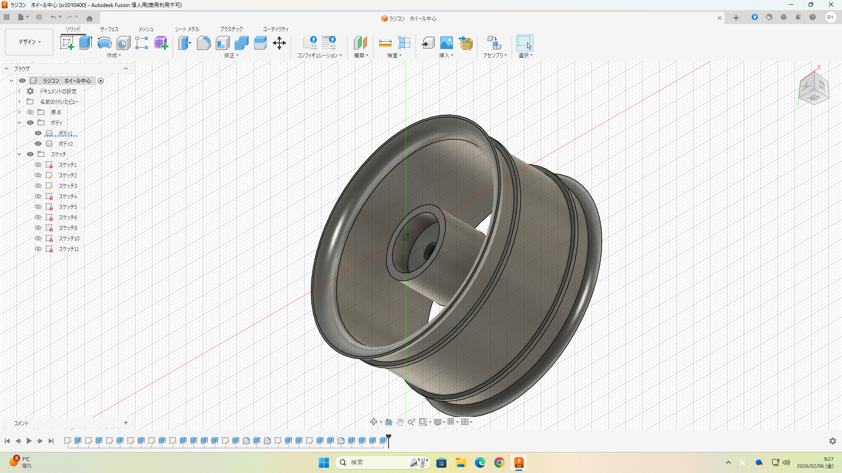
Task: Open the デザイン workspace dropdown
Action: click(29, 42)
